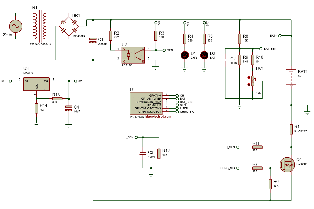Image resolution: width=314 pixels, height=209 pixels.
Task: Click resistor R1 0.22R/2W
Action: tap(291, 129)
